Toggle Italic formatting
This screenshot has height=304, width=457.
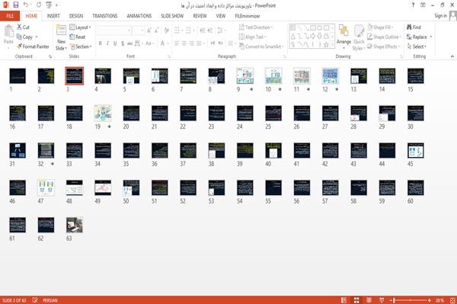tap(107, 43)
